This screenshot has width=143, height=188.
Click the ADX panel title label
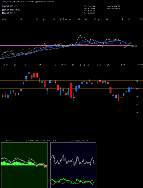(54, 141)
